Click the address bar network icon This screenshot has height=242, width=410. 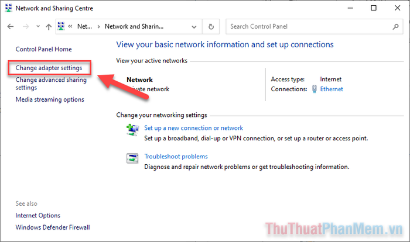(x=61, y=26)
